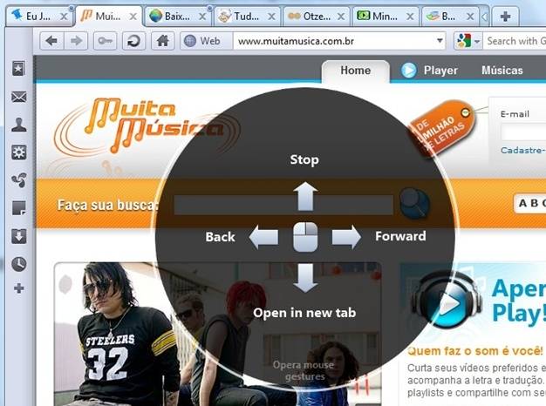This screenshot has height=406, width=546.
Task: Click the browser Forward arrow button
Action: tap(76, 41)
